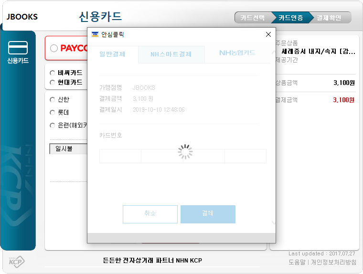Select the 은련(해외카드) radio option

pos(53,126)
